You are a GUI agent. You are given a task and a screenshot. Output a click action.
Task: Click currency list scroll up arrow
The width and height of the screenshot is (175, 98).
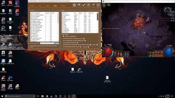pyautogui.click(x=58, y=13)
